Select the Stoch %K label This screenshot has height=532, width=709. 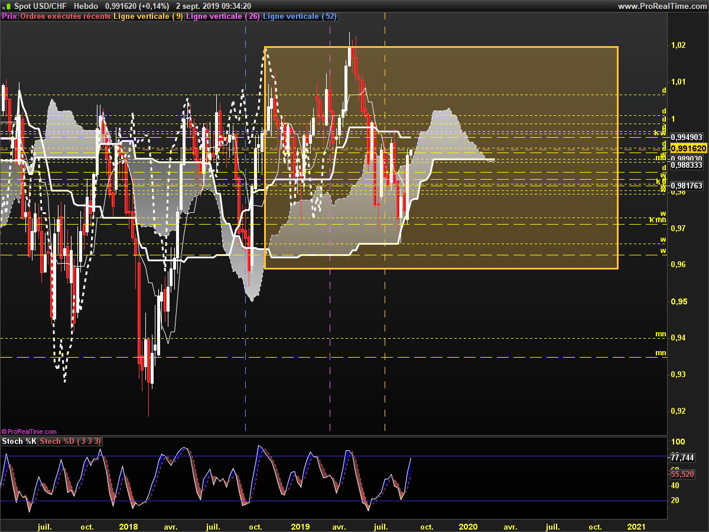19,442
